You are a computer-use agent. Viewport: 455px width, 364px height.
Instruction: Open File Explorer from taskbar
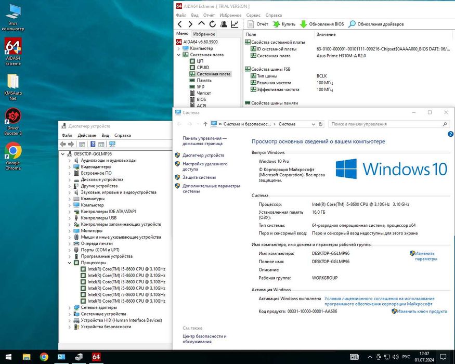[27, 357]
